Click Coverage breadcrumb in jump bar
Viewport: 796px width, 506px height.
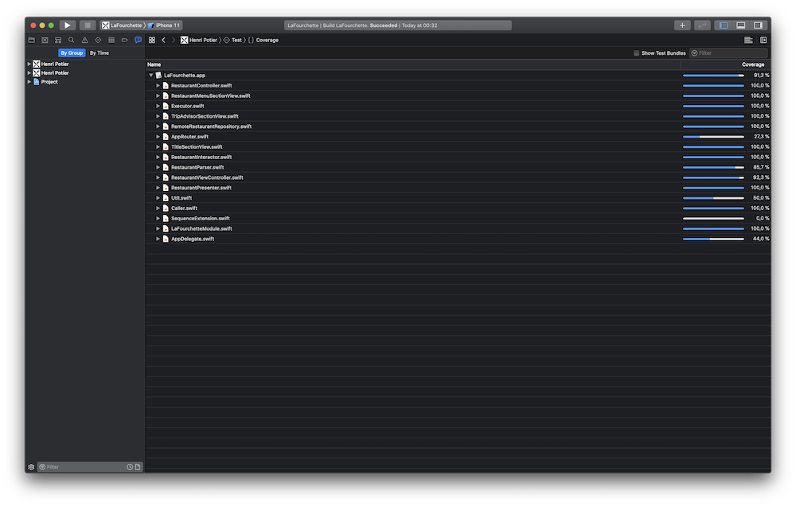263,40
